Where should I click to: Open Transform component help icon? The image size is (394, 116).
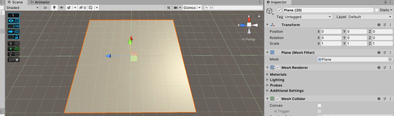[379, 25]
